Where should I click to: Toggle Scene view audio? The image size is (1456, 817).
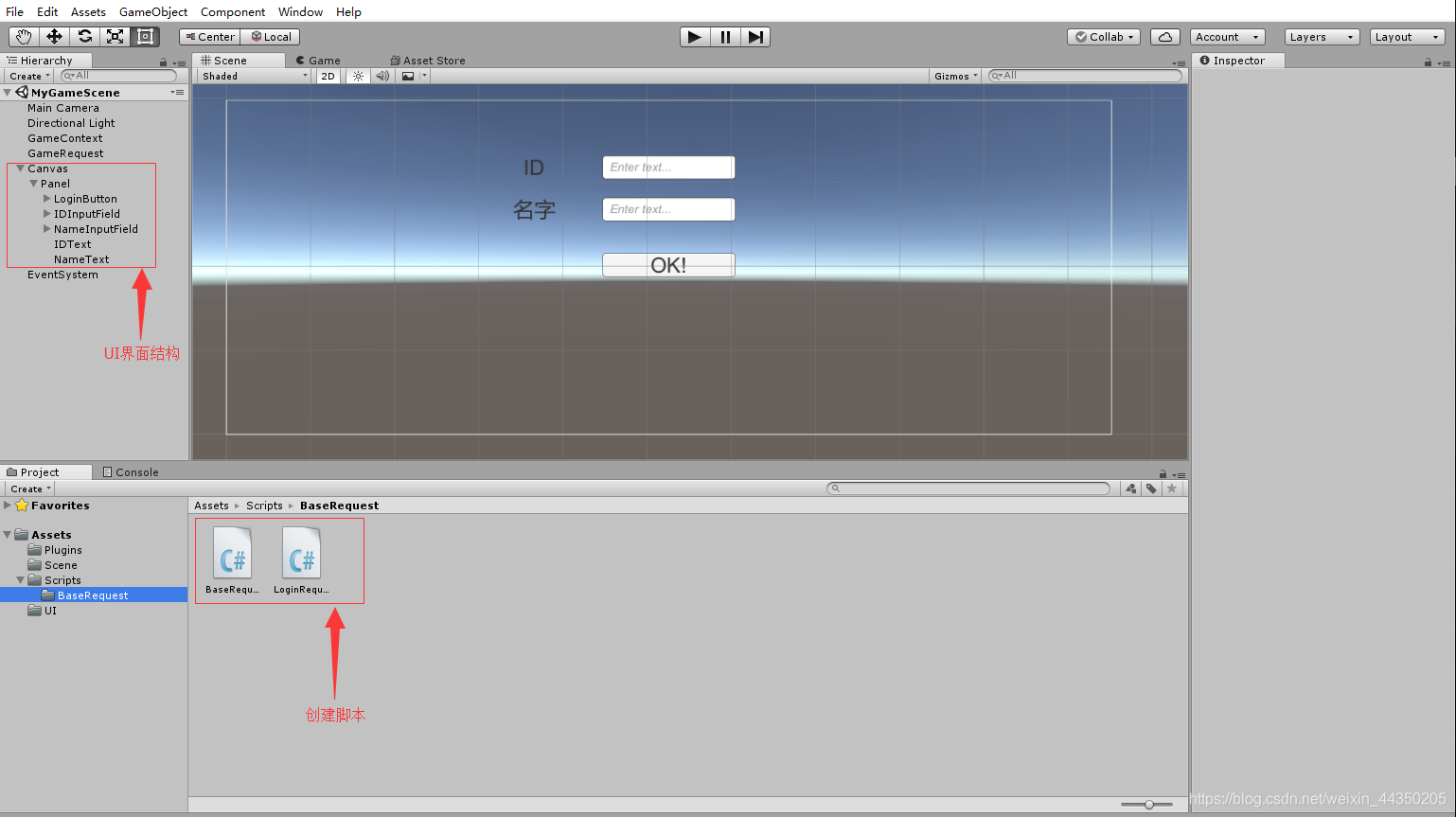pyautogui.click(x=381, y=76)
